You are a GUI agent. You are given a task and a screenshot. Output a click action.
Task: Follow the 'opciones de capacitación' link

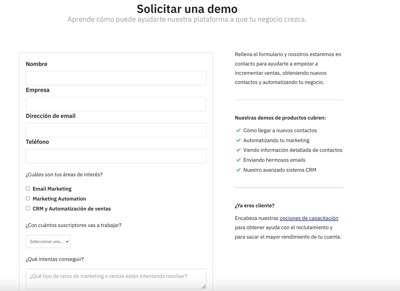pyautogui.click(x=309, y=218)
